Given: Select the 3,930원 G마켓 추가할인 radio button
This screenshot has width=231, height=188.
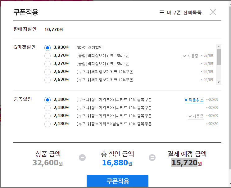Looking at the screenshot, I should tap(48, 48).
